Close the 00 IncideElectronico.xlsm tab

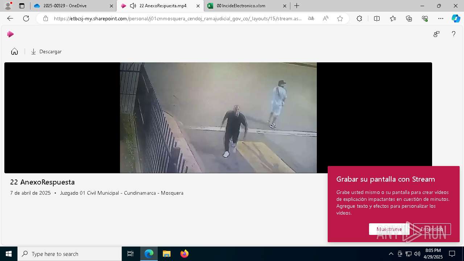pyautogui.click(x=285, y=6)
